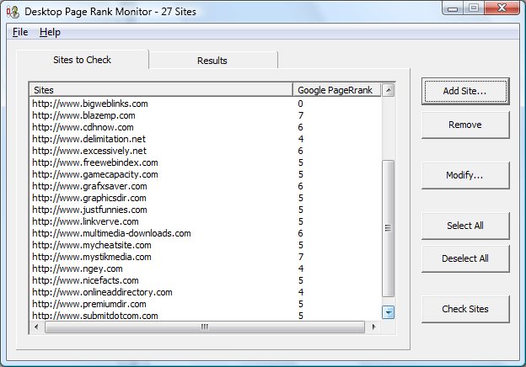This screenshot has height=367, width=526.
Task: Select the http://www.gamecapacity.com row
Action: 206,174
